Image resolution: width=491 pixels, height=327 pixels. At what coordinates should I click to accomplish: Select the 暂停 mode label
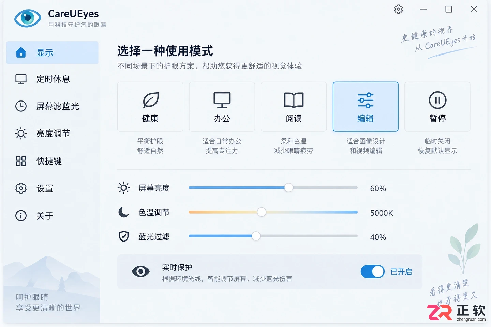pos(437,119)
